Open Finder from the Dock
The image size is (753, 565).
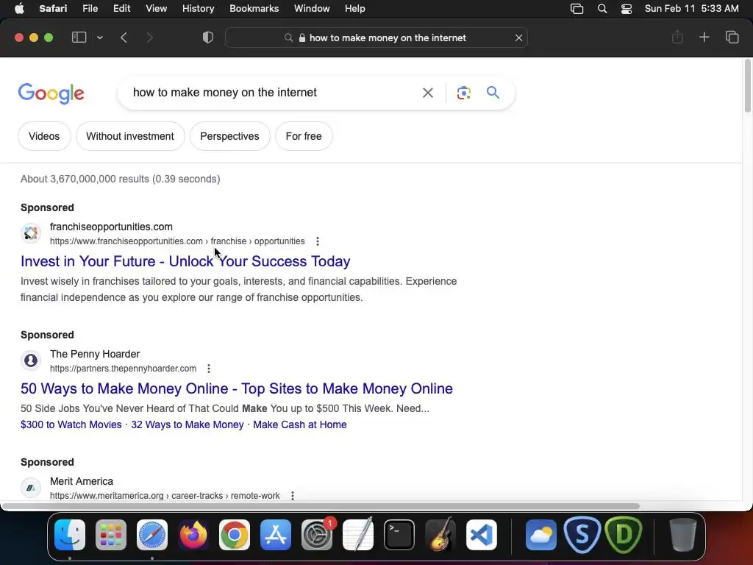click(x=70, y=535)
